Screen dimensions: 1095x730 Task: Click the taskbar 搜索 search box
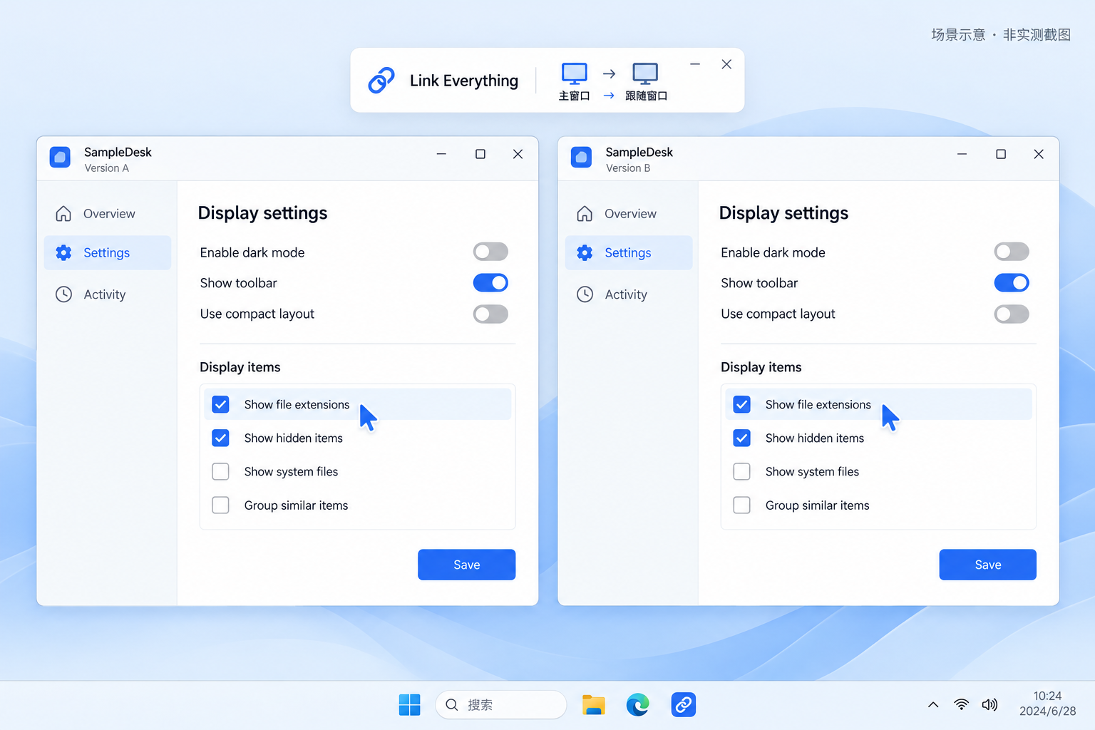click(x=501, y=705)
